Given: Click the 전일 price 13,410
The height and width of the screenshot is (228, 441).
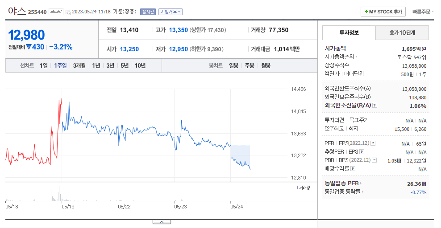Looking at the screenshot, I should 129,30.
